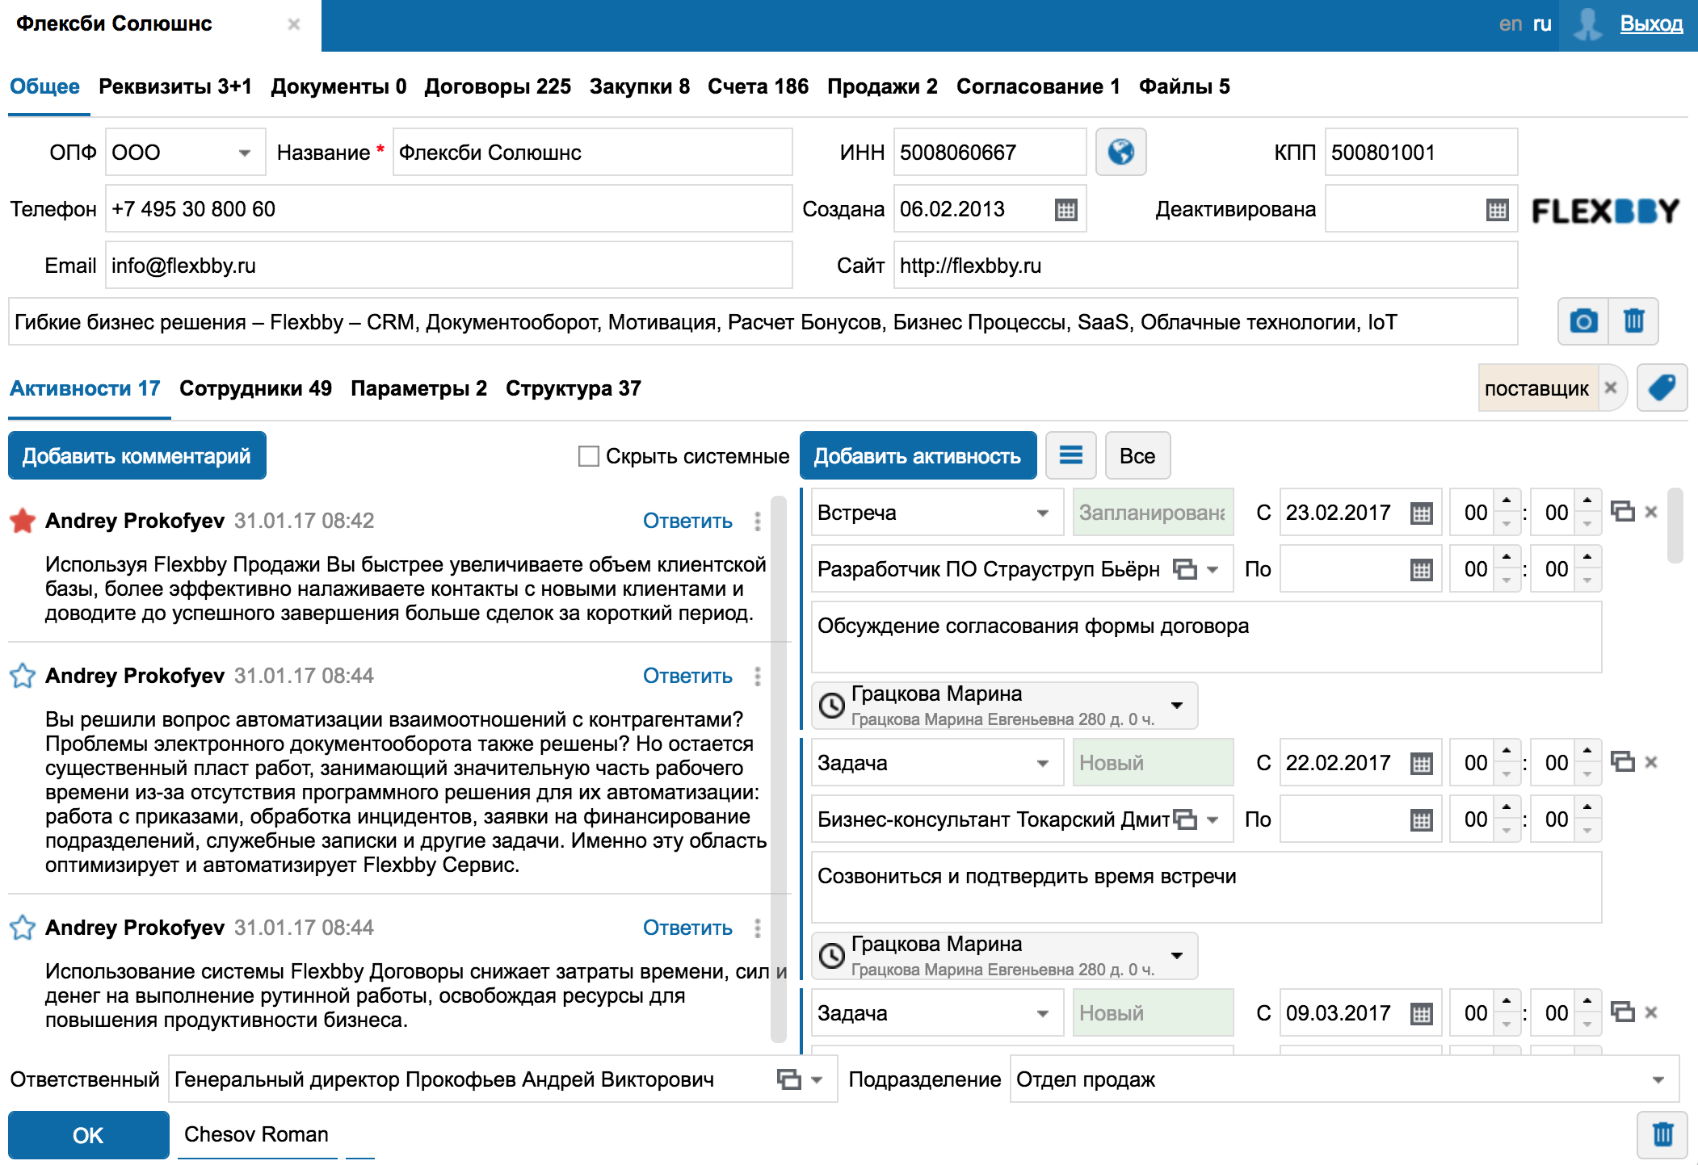Click into the Телефон input field
This screenshot has width=1698, height=1165.
[x=448, y=209]
